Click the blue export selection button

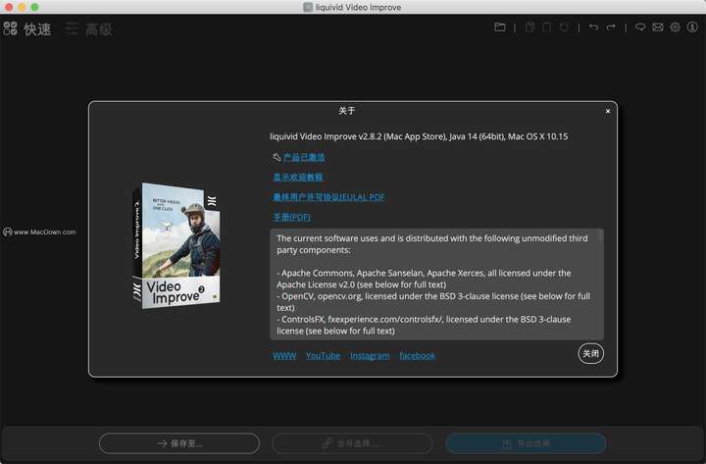coord(526,443)
